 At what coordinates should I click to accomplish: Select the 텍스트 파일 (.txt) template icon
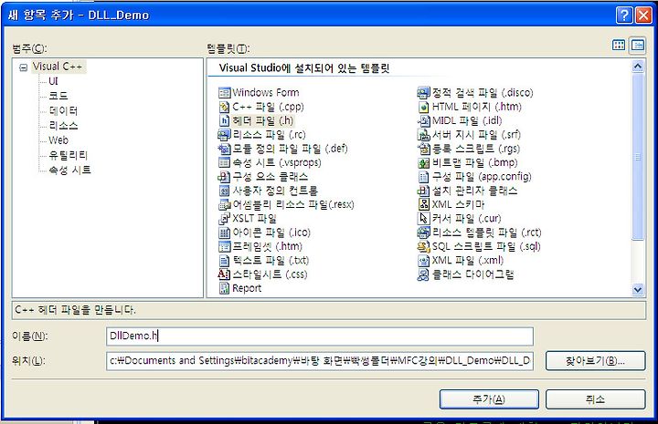tap(225, 261)
